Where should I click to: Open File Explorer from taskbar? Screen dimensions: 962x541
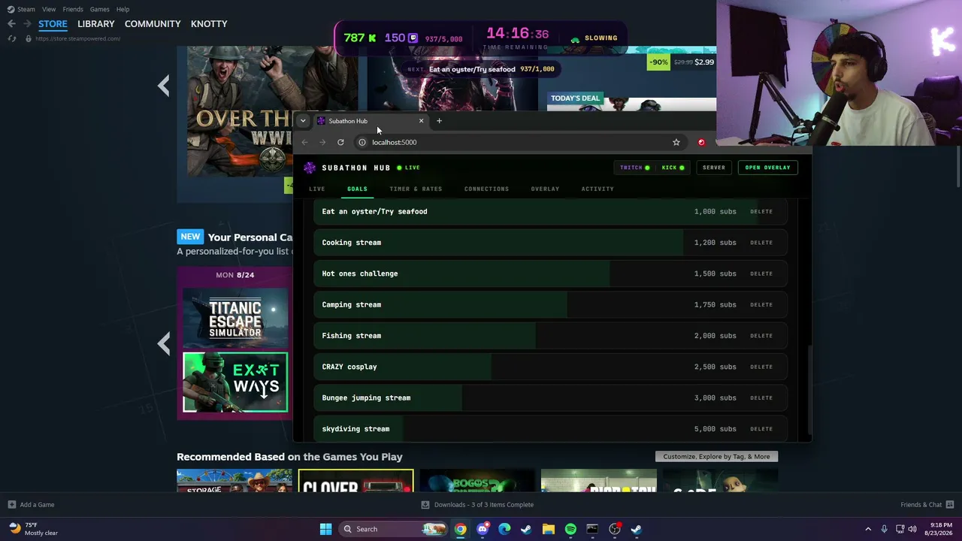549,529
